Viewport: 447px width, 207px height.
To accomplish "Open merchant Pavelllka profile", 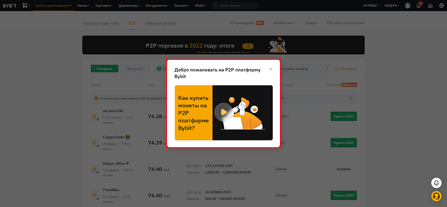I will coord(111,190).
